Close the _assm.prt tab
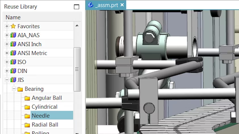The height and width of the screenshot is (134, 239). pos(122,5)
